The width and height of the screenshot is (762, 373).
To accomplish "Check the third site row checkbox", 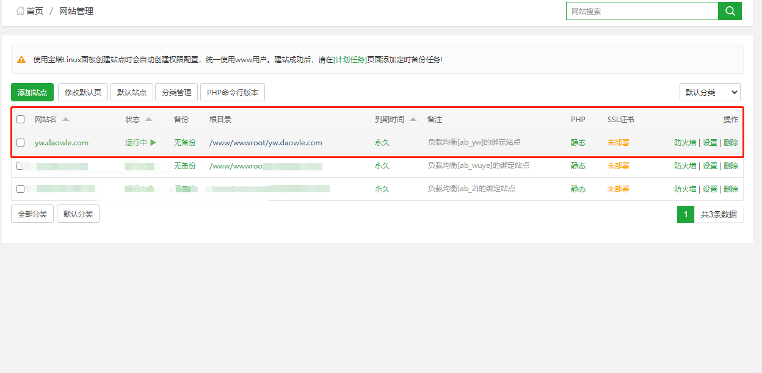I will coord(21,189).
